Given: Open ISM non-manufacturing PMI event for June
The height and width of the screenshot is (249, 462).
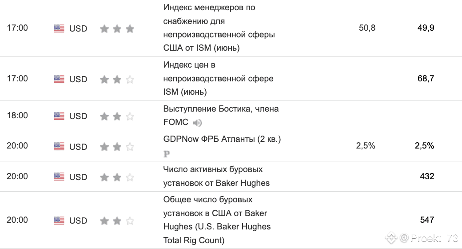Looking at the screenshot, I should click(x=219, y=28).
